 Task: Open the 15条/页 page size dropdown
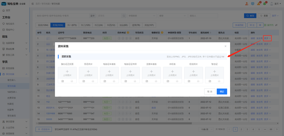[x=206, y=129]
